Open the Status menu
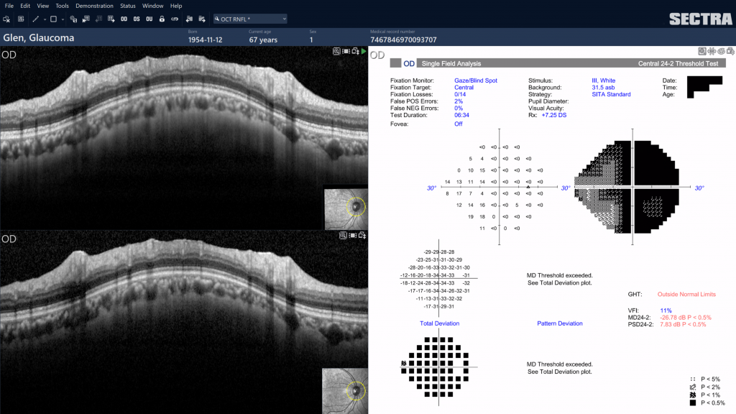The image size is (736, 414). tap(128, 6)
